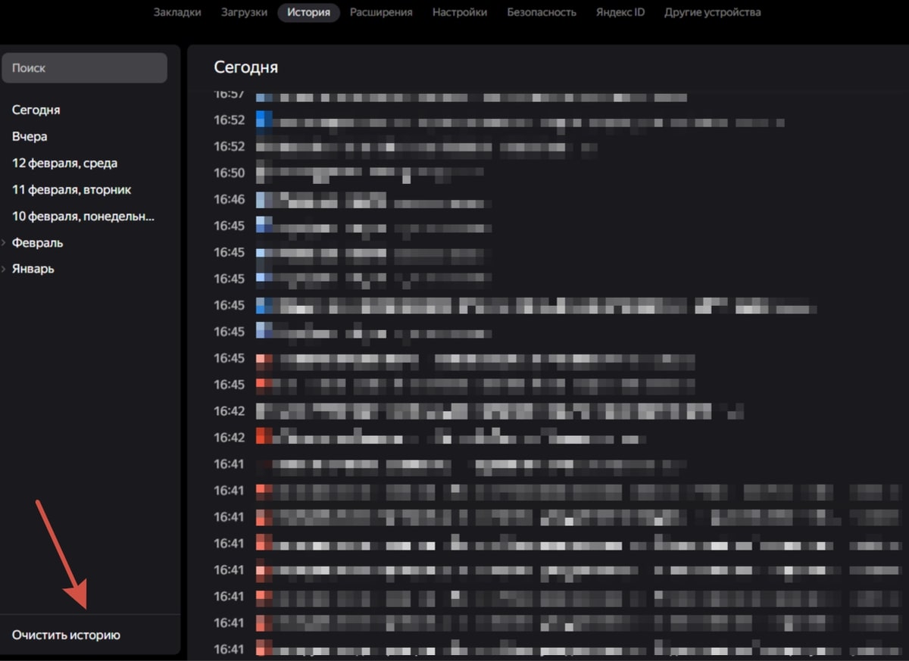Open 10 февраля, понедельник history
Viewport: 909px width, 661px height.
(x=83, y=216)
